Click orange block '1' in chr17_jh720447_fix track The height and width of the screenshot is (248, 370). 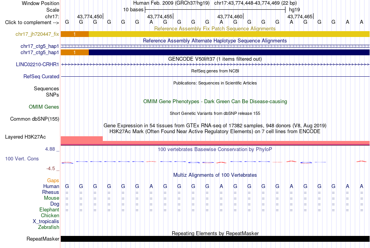tap(74, 34)
